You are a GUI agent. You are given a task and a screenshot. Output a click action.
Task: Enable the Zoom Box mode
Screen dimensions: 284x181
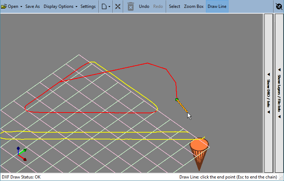(194, 6)
